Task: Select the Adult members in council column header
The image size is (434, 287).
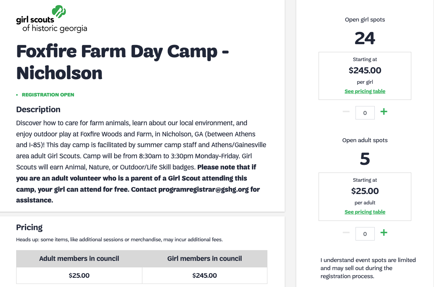Action: [79, 259]
